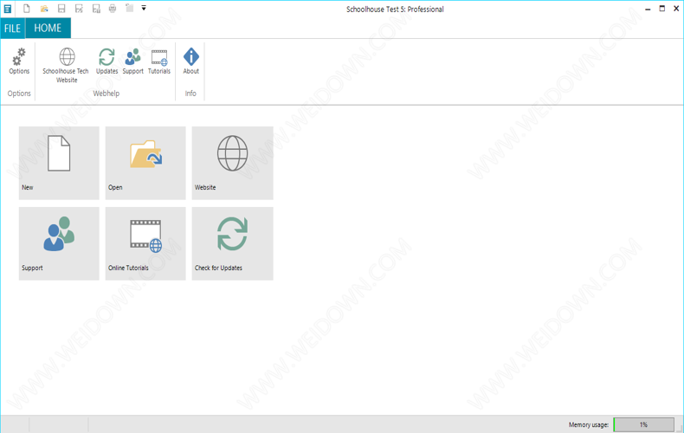
Task: Click the Check for Updates tile
Action: [232, 243]
